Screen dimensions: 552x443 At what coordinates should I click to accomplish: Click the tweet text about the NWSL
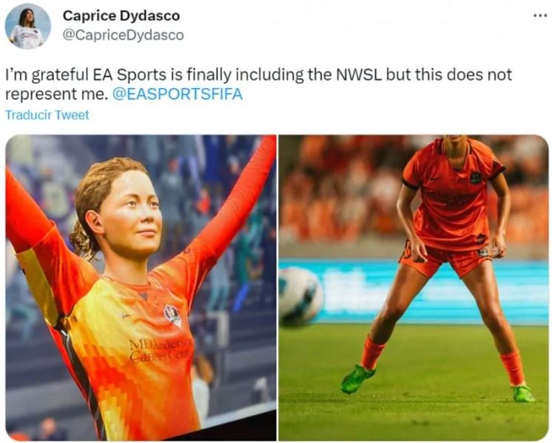(x=258, y=84)
